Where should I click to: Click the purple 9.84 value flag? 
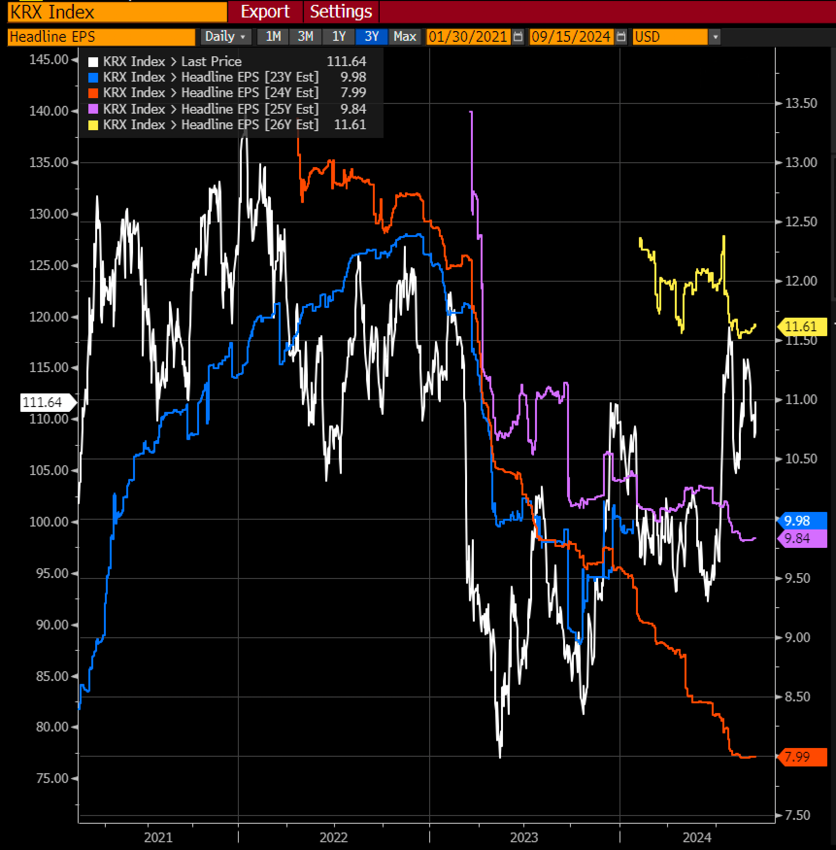coord(802,539)
